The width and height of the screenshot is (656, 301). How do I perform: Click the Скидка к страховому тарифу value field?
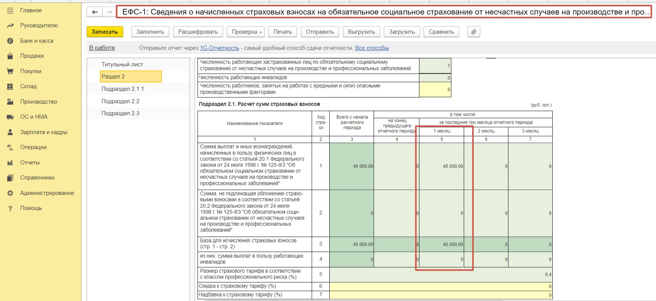(x=441, y=286)
